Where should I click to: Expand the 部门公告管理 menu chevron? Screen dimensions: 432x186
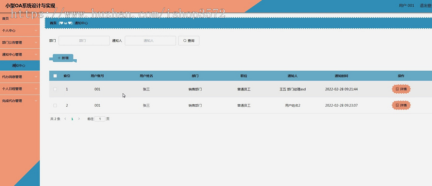pyautogui.click(x=36, y=43)
